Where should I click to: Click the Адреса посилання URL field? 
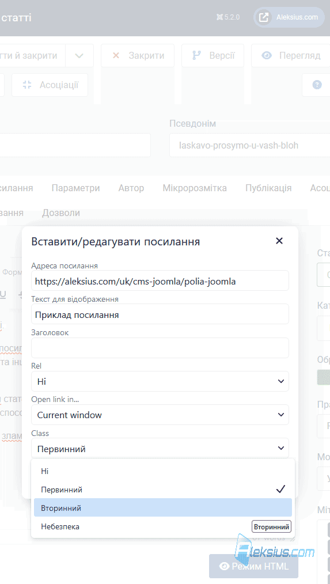[x=160, y=280]
